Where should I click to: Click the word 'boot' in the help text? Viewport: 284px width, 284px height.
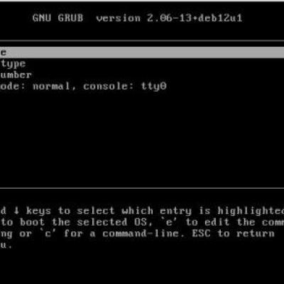[32, 222]
